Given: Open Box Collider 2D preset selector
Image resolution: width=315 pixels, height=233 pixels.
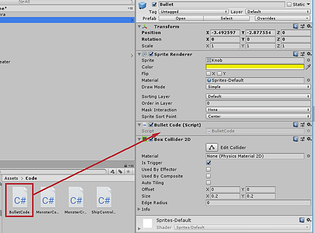Looking at the screenshot, I should (x=302, y=139).
